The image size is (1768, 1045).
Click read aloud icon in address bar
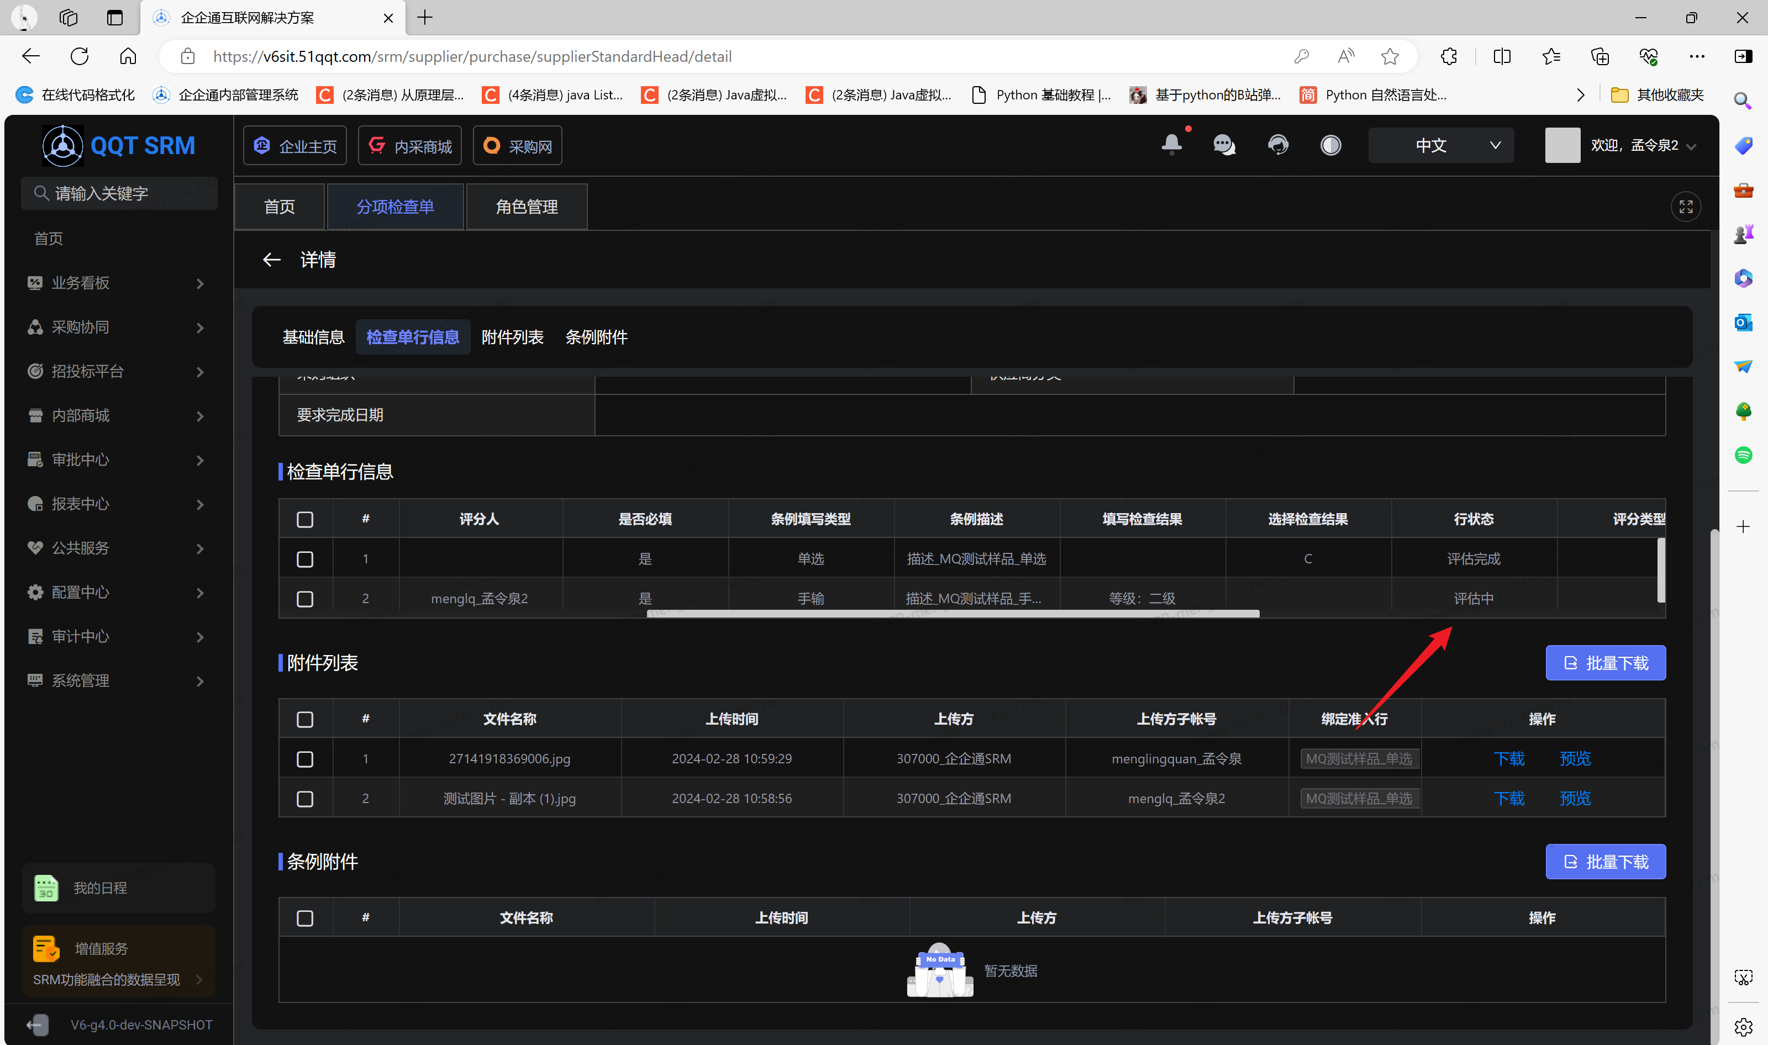pyautogui.click(x=1345, y=56)
